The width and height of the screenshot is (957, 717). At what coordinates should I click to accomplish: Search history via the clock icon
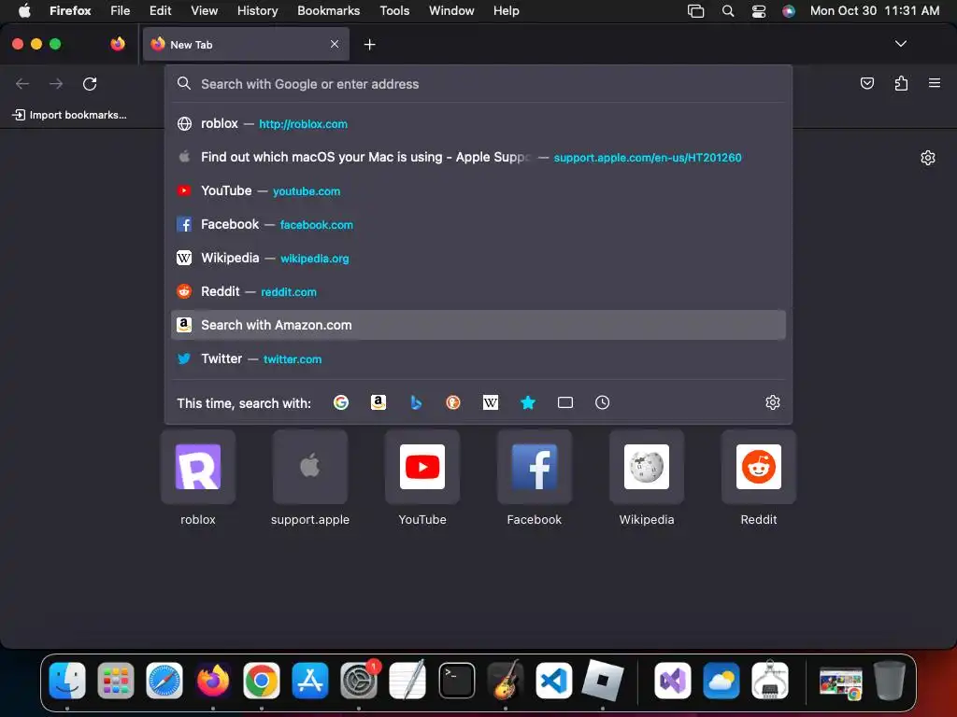(x=603, y=402)
